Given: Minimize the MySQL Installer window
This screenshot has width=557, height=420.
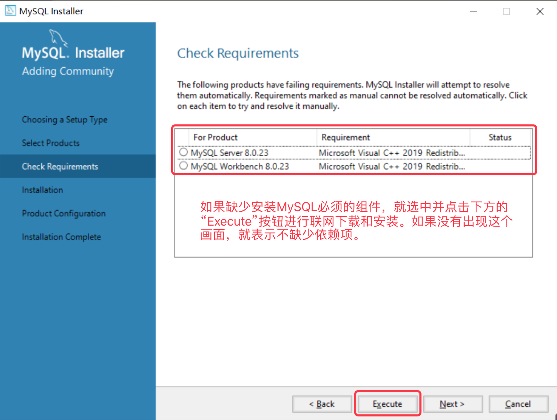Looking at the screenshot, I should pyautogui.click(x=473, y=11).
